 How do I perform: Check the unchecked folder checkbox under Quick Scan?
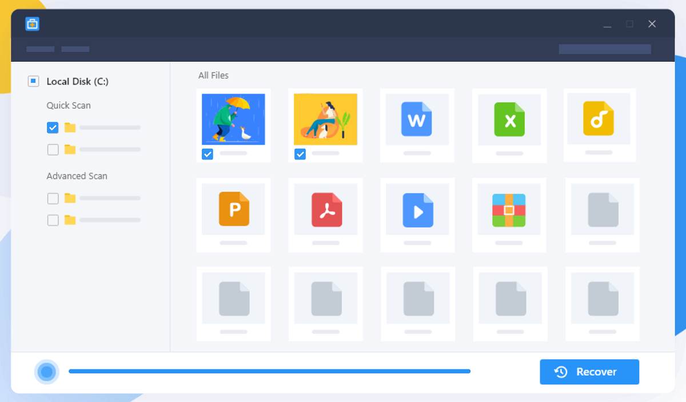[x=53, y=150]
